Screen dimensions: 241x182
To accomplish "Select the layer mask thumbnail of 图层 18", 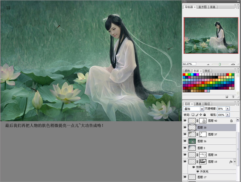I will tap(203, 162).
